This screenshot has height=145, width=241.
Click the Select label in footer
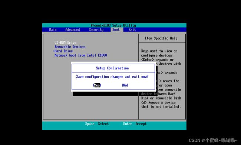point(103,124)
